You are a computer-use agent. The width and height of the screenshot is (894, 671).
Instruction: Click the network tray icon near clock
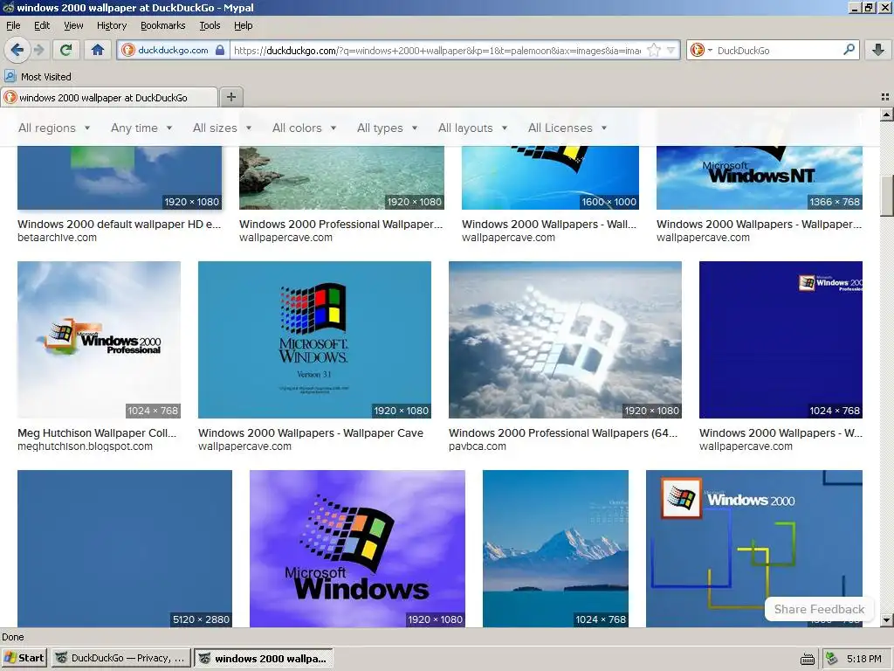[x=831, y=659]
